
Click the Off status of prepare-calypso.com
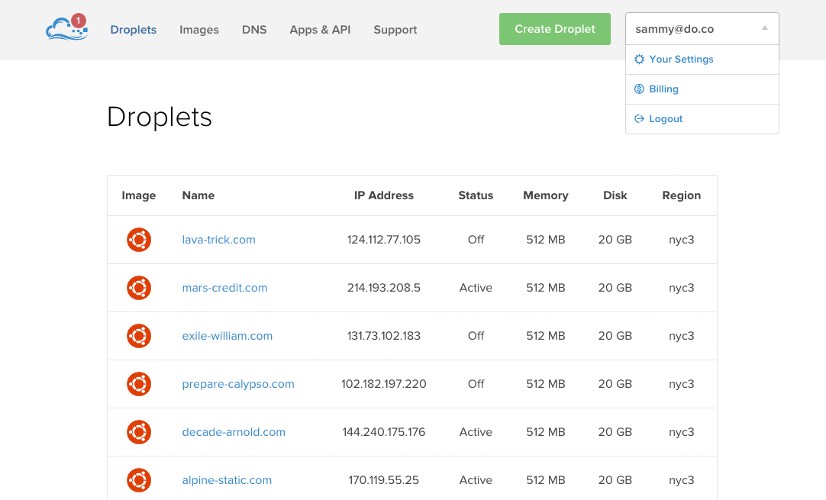476,384
